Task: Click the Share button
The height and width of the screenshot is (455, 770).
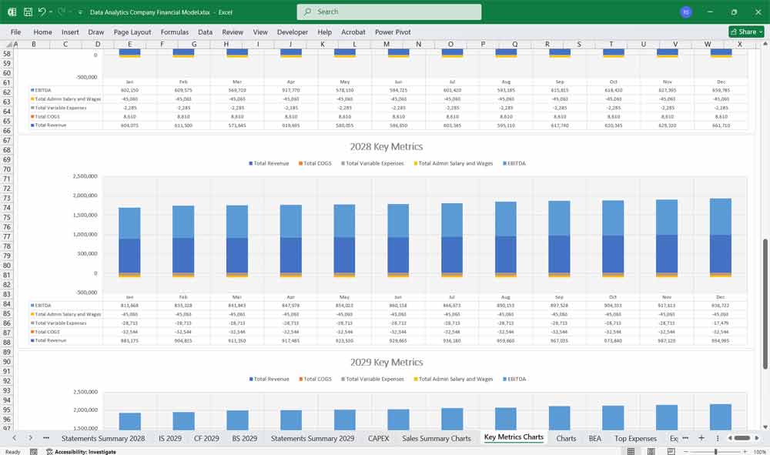Action: pos(742,32)
